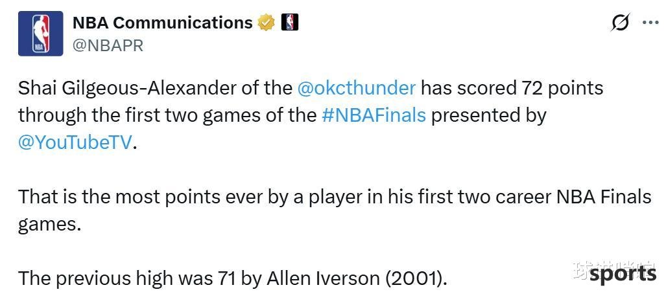Viewport: 666px width, 294px height.
Task: Click the small NBA affiliate badge
Action: pyautogui.click(x=290, y=22)
